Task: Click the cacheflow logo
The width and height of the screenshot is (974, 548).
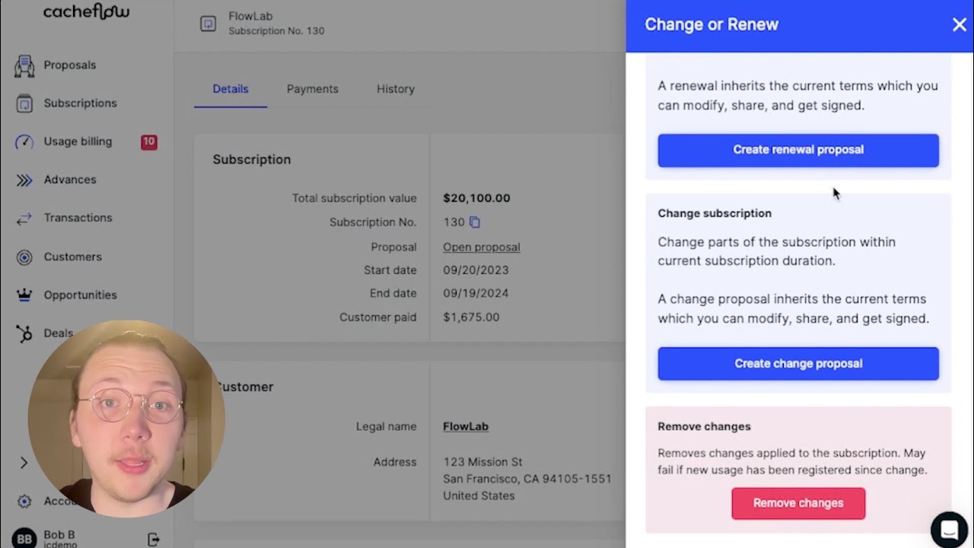Action: click(x=86, y=11)
